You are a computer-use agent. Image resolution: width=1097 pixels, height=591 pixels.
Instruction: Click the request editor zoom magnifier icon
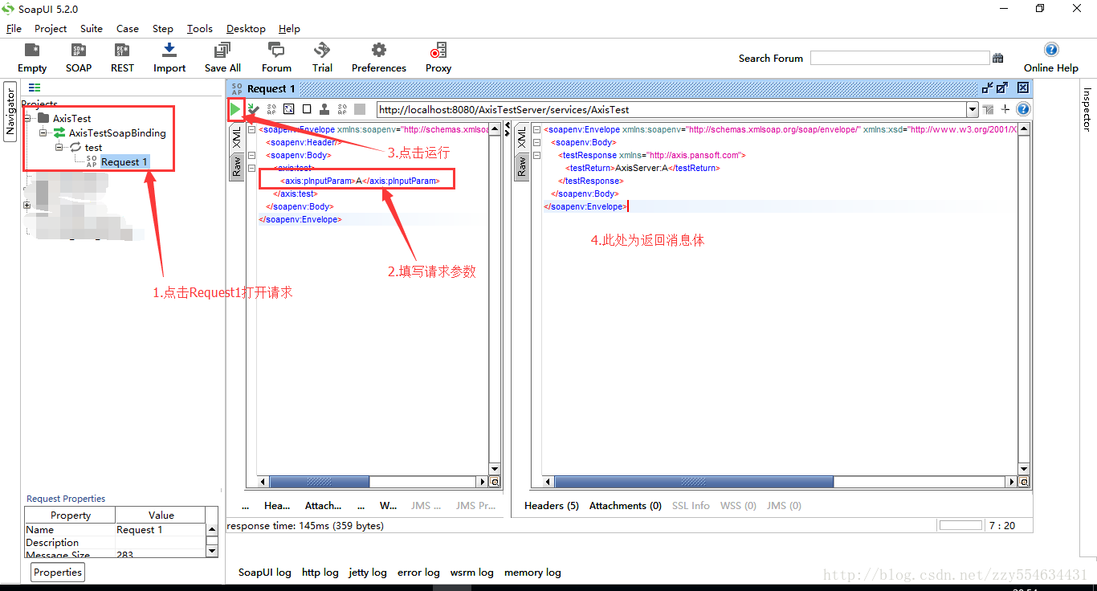coord(495,482)
